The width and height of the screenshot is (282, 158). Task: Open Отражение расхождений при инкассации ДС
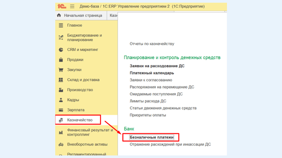(170, 144)
